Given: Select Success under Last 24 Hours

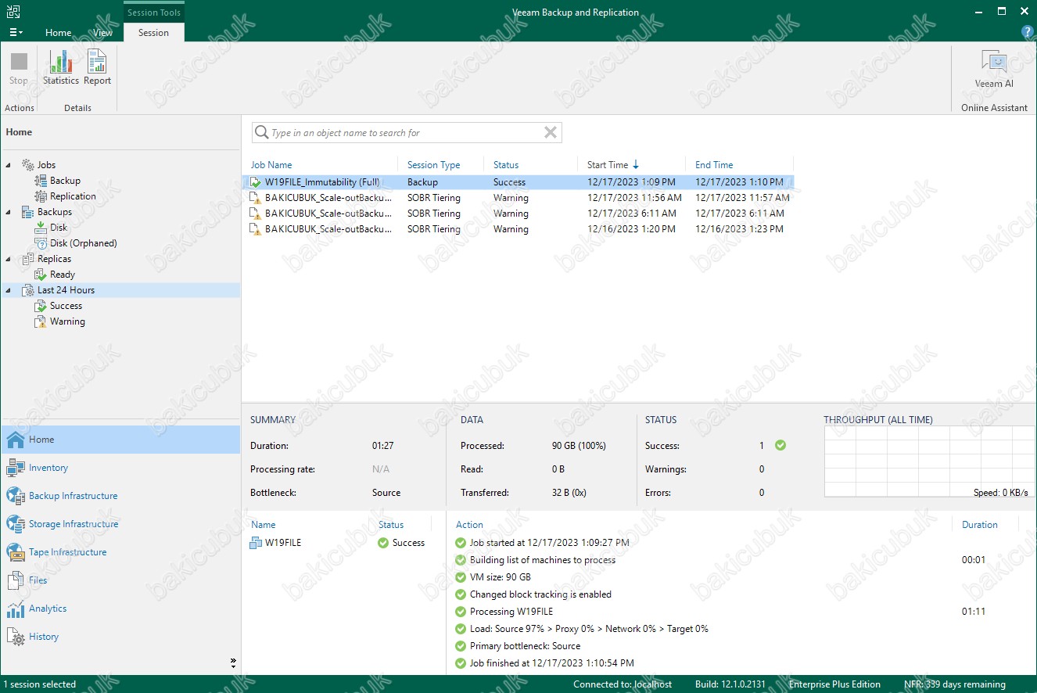Looking at the screenshot, I should click(x=66, y=306).
